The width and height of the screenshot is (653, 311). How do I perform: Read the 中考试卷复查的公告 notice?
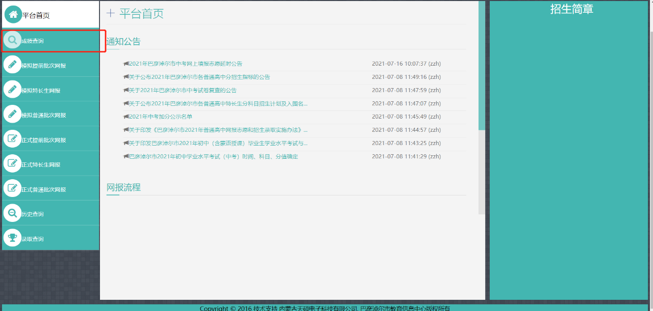[x=182, y=90]
